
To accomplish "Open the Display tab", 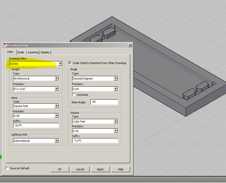I will (45, 52).
